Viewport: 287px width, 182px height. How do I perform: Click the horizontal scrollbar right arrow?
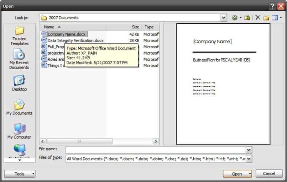tap(156, 141)
